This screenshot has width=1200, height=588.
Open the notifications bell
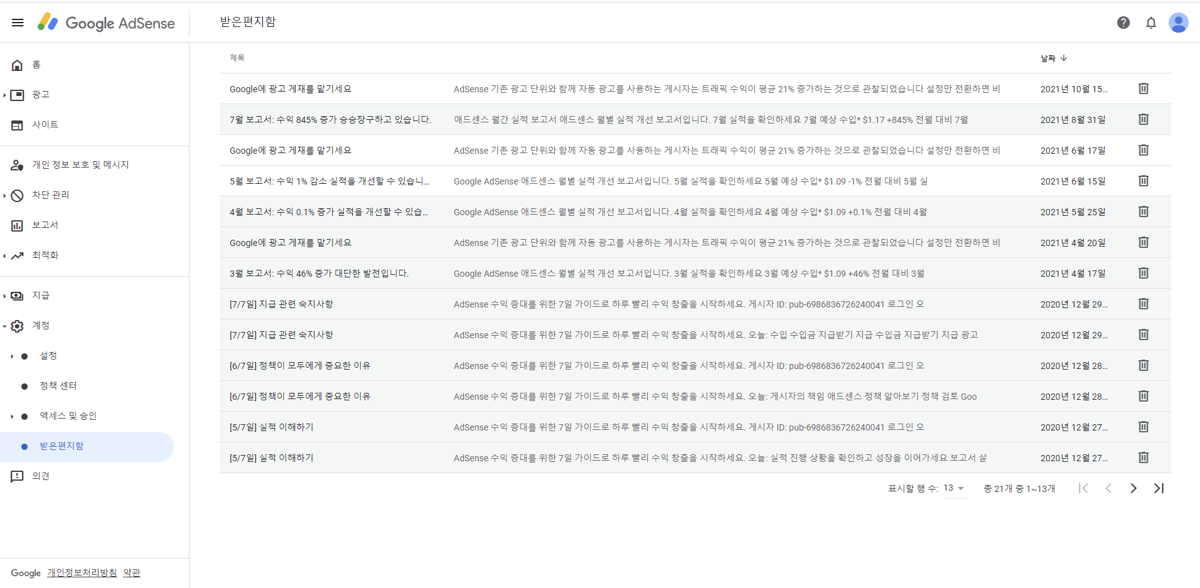pyautogui.click(x=1151, y=23)
